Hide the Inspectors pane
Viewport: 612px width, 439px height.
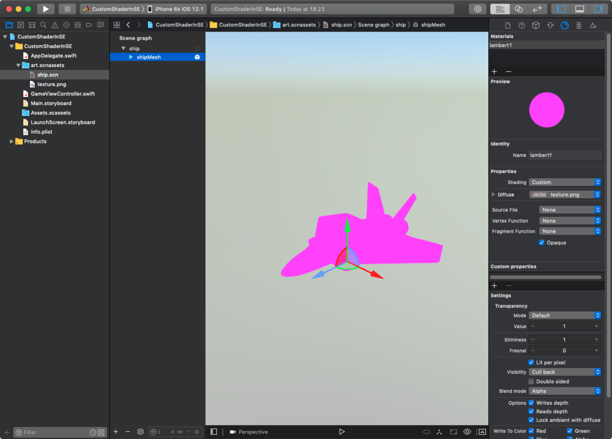click(x=598, y=9)
